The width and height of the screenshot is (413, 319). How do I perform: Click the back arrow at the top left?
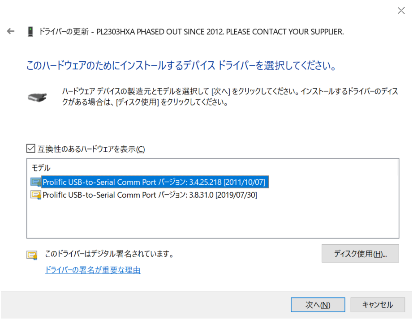pyautogui.click(x=10, y=31)
